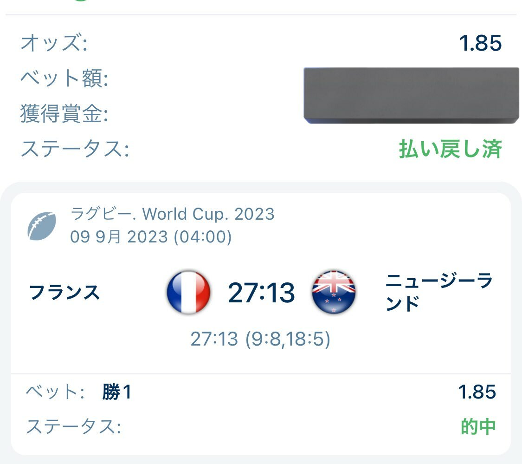Click the オッズ label
This screenshot has height=464, width=522.
click(x=54, y=43)
